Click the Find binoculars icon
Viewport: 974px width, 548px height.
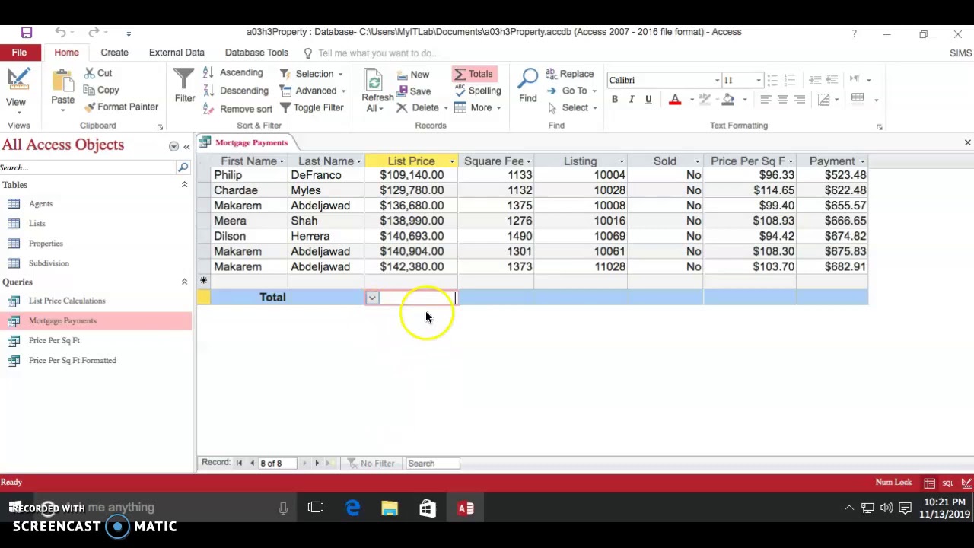528,78
